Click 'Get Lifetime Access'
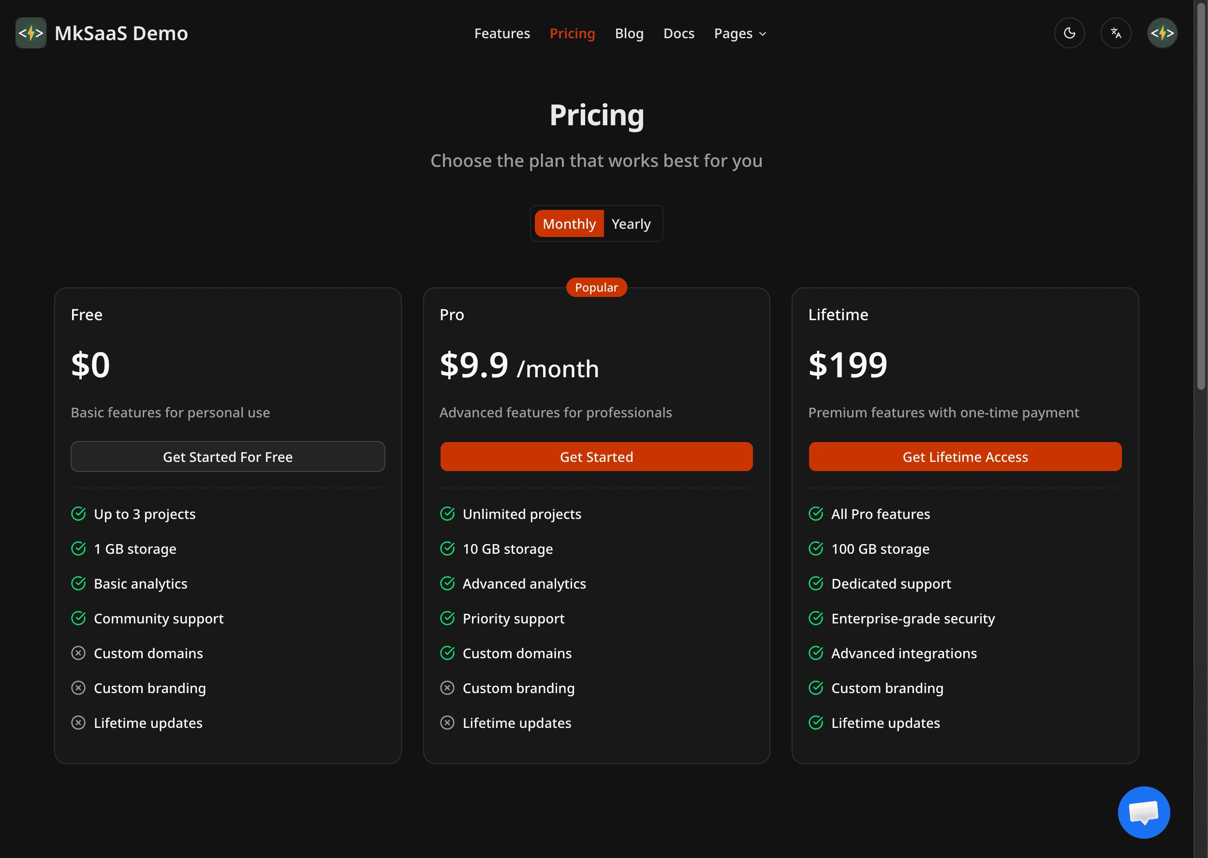The height and width of the screenshot is (858, 1208). (x=965, y=457)
